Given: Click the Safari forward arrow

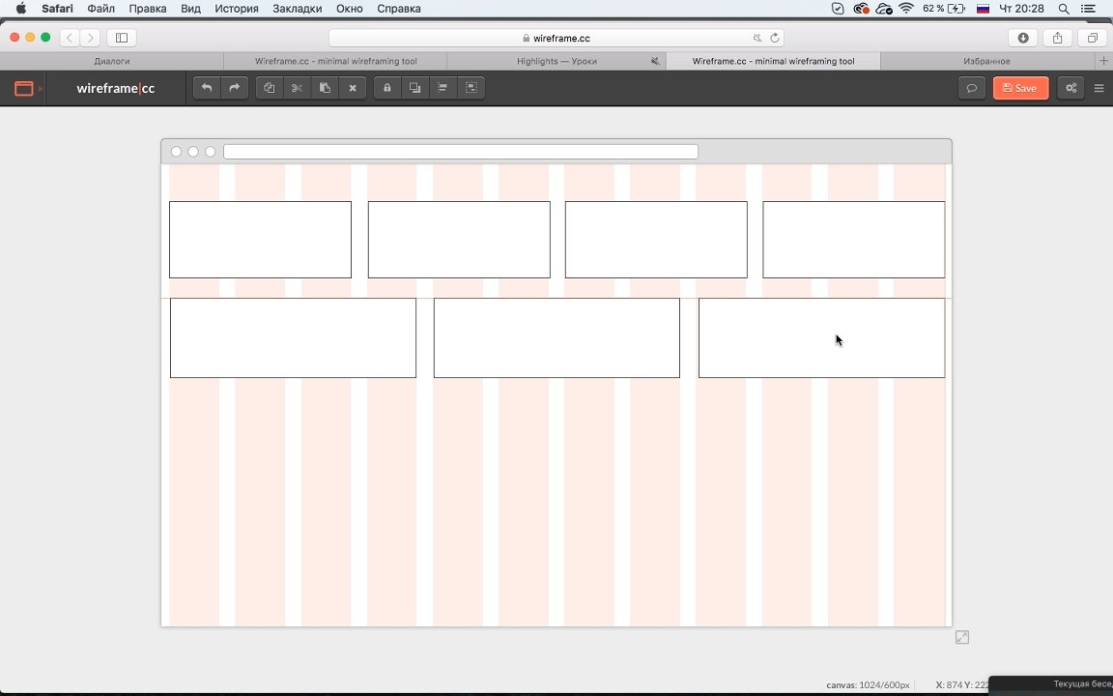Looking at the screenshot, I should coord(90,38).
